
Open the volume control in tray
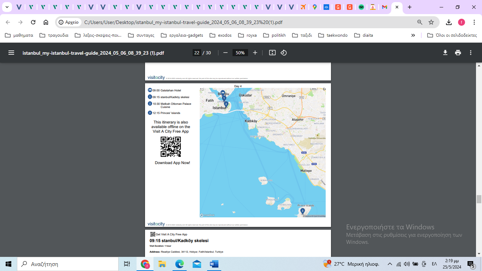pos(407,264)
